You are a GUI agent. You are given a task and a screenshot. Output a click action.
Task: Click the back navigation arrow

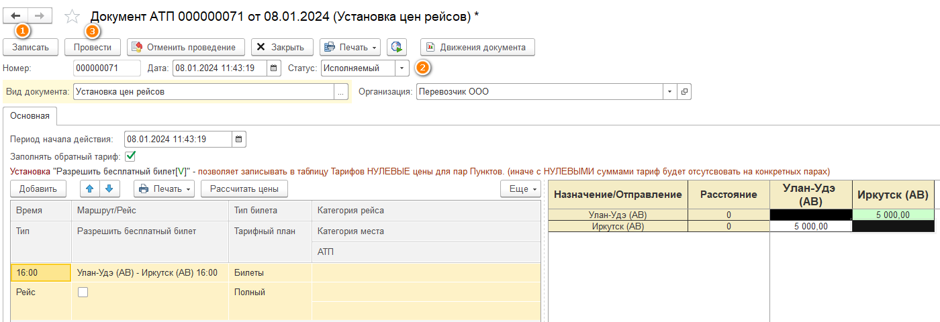(x=16, y=15)
